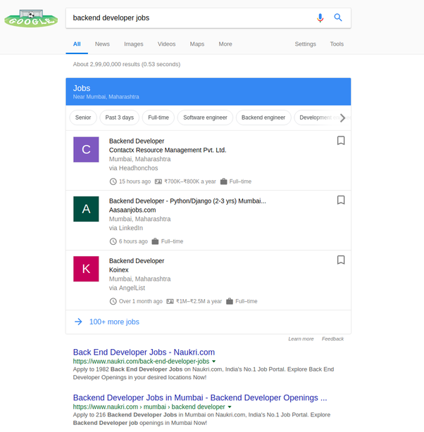Open Back End Developer Jobs - Naukri.com result

[x=144, y=352]
